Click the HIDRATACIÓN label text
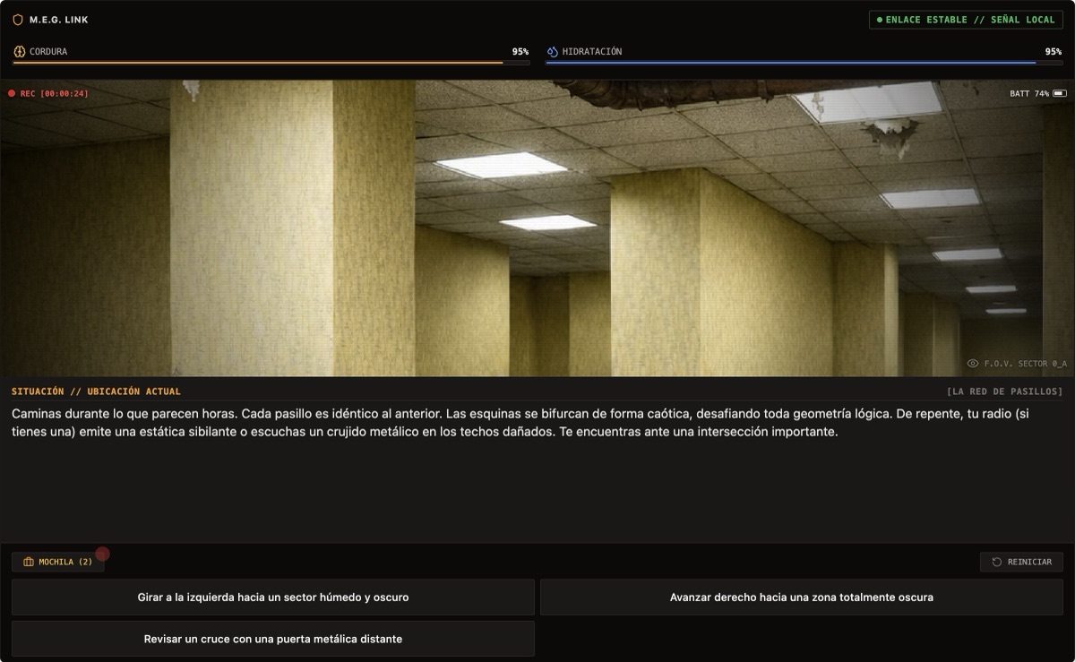 click(592, 52)
